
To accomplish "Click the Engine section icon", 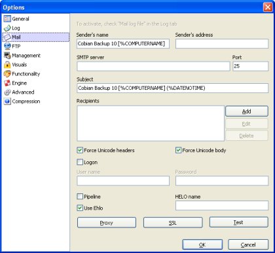I will coord(7,83).
